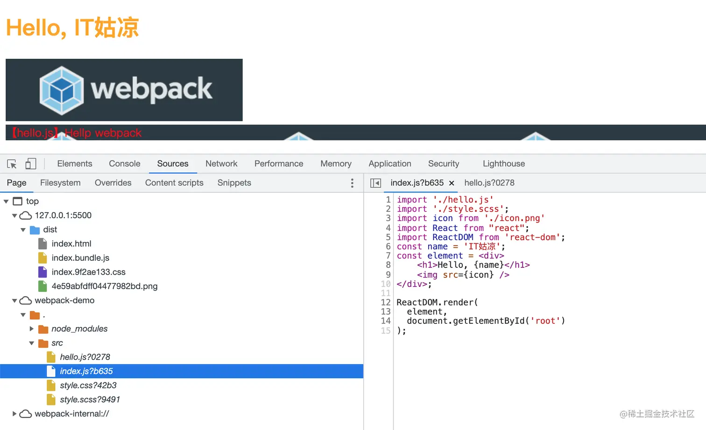Open index.html in the file tree
This screenshot has height=430, width=706.
[x=71, y=244]
